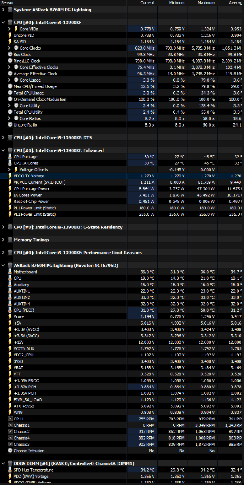The width and height of the screenshot is (244, 485).
Task: Expand the Core VIDs row
Action: [10, 29]
